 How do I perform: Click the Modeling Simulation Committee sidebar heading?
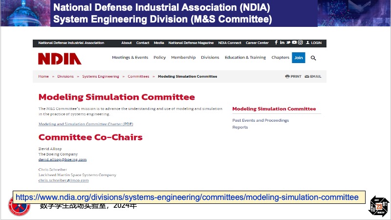pos(274,109)
